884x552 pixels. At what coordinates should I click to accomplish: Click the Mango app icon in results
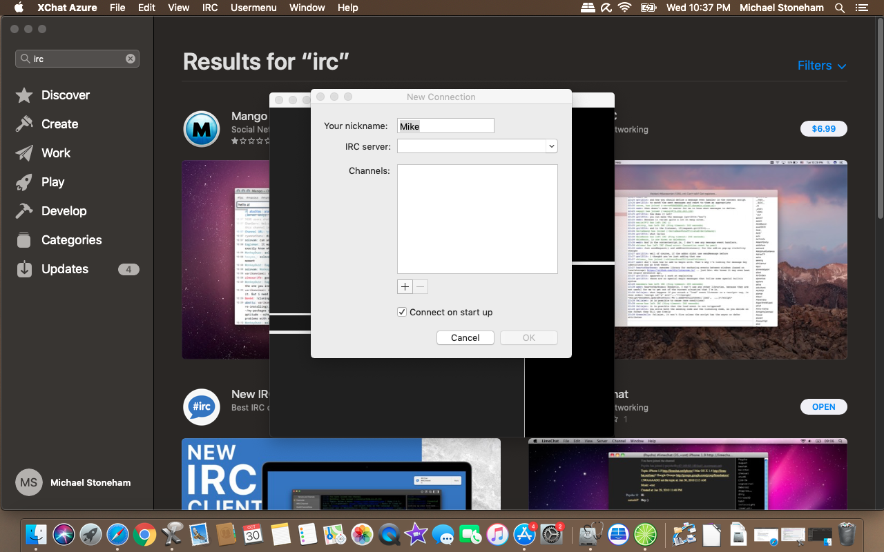click(x=201, y=129)
